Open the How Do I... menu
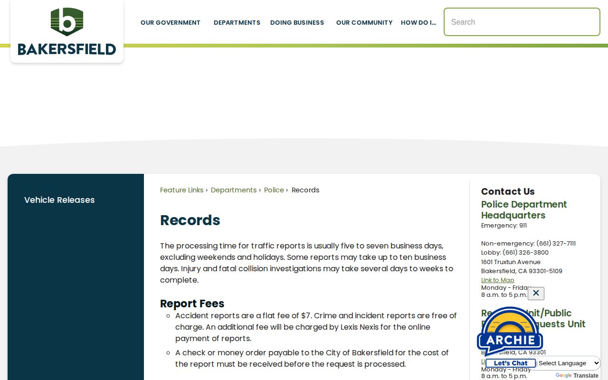Image resolution: width=608 pixels, height=380 pixels. click(x=418, y=22)
